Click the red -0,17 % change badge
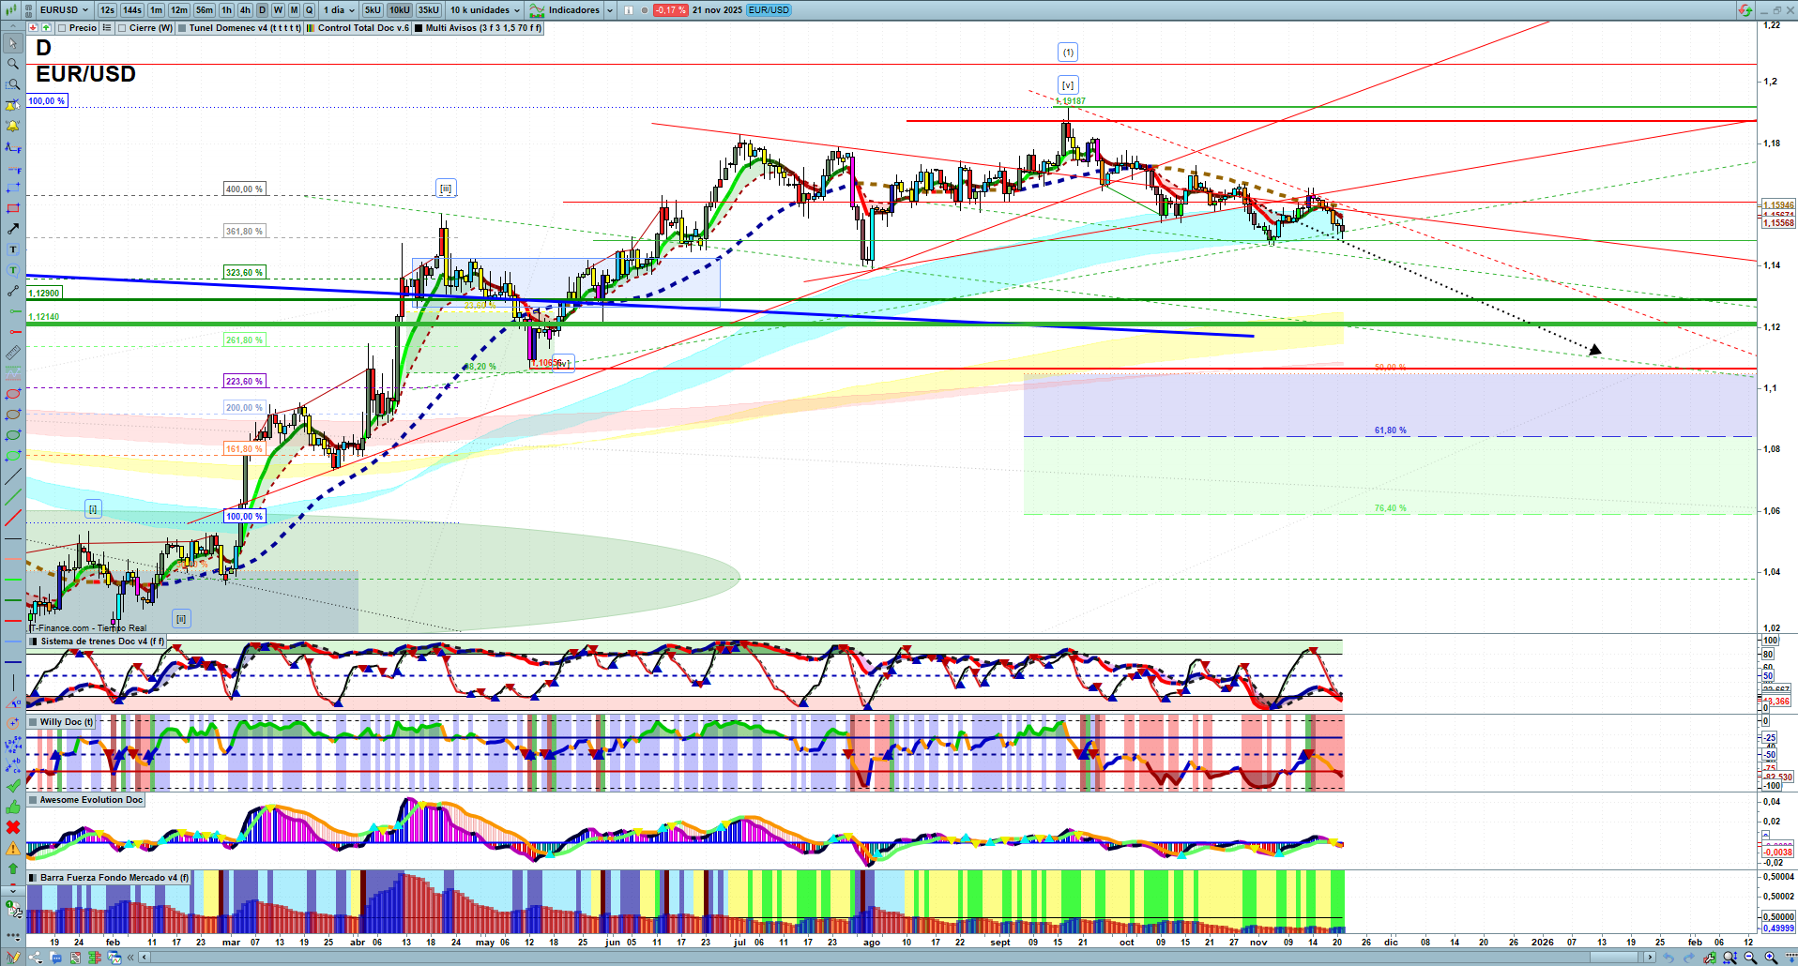This screenshot has width=1798, height=966. click(x=670, y=10)
